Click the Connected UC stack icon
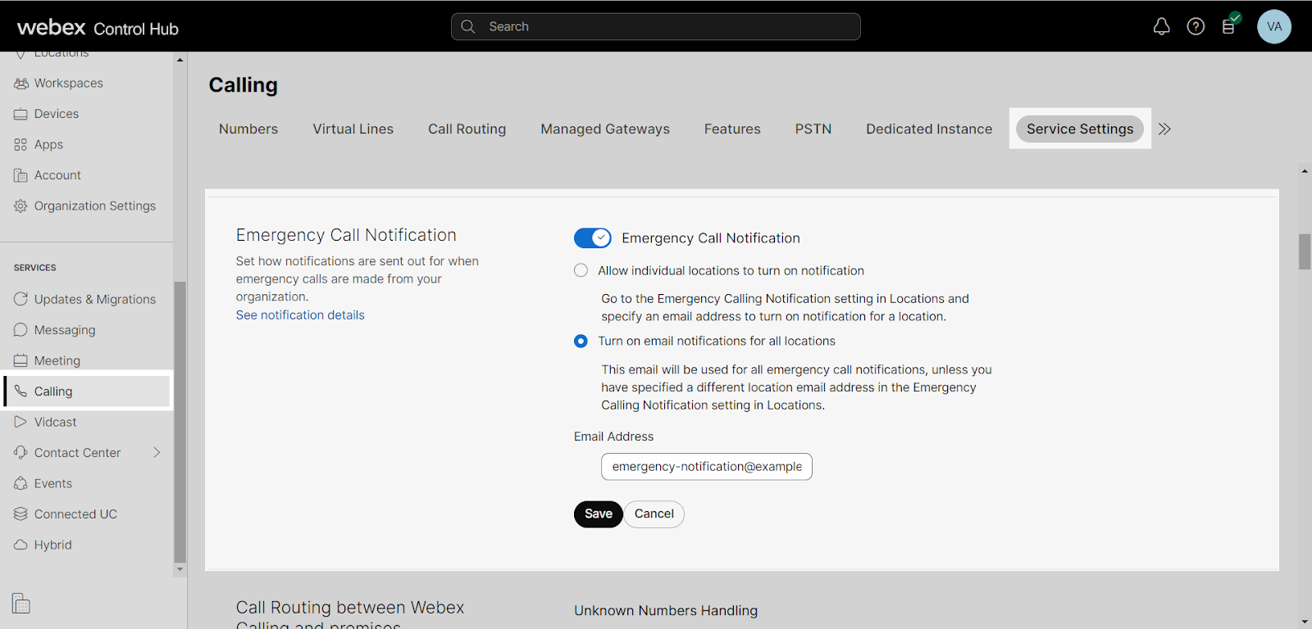Image resolution: width=1312 pixels, height=629 pixels. coord(20,514)
